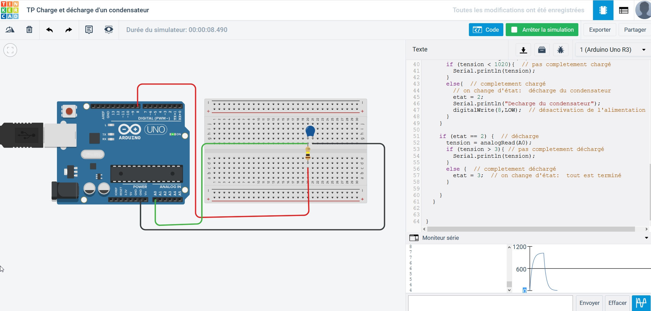
Task: Collapse the Moniteur série panel
Action: [646, 237]
